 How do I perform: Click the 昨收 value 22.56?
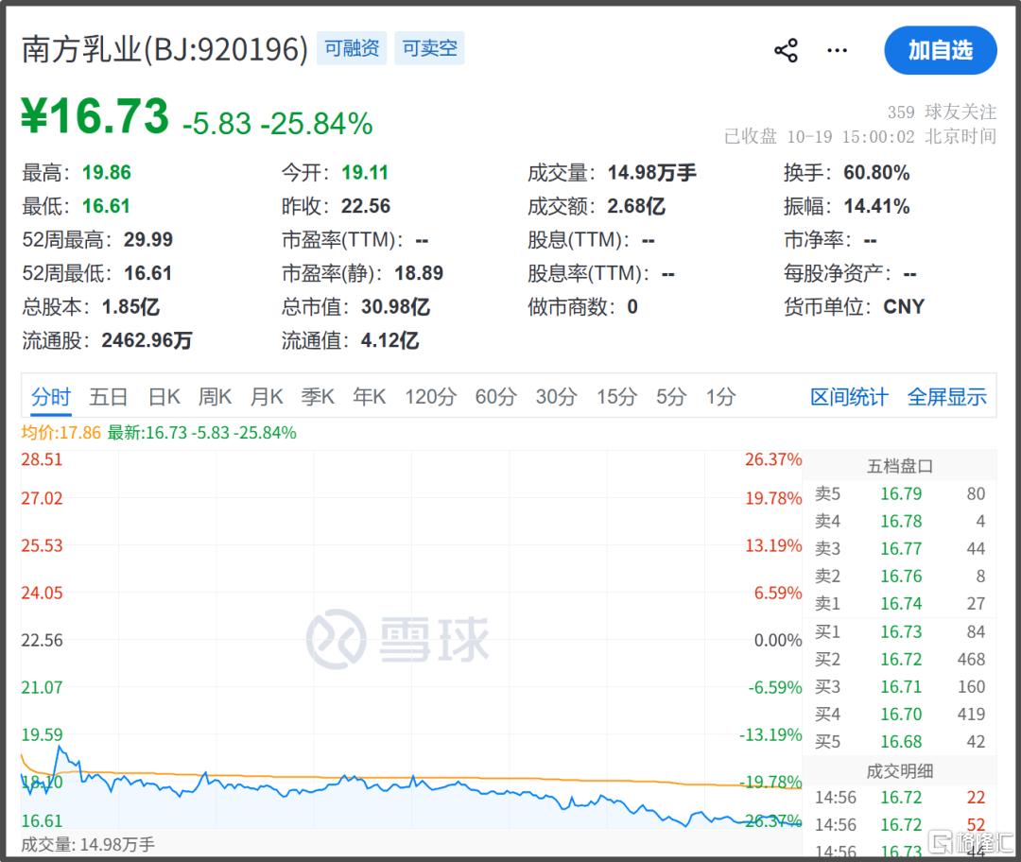366,206
